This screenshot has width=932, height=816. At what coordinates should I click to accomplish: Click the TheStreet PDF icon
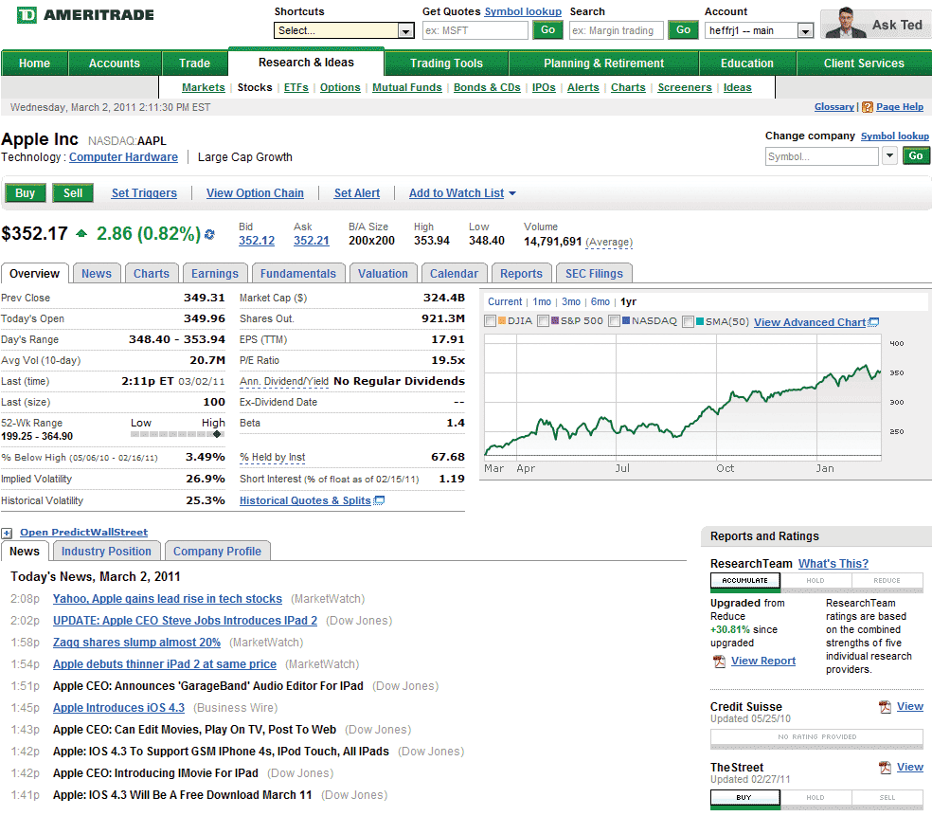click(885, 768)
